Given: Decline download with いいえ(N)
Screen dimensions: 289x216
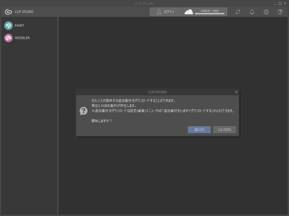Looking at the screenshot, I should point(224,129).
